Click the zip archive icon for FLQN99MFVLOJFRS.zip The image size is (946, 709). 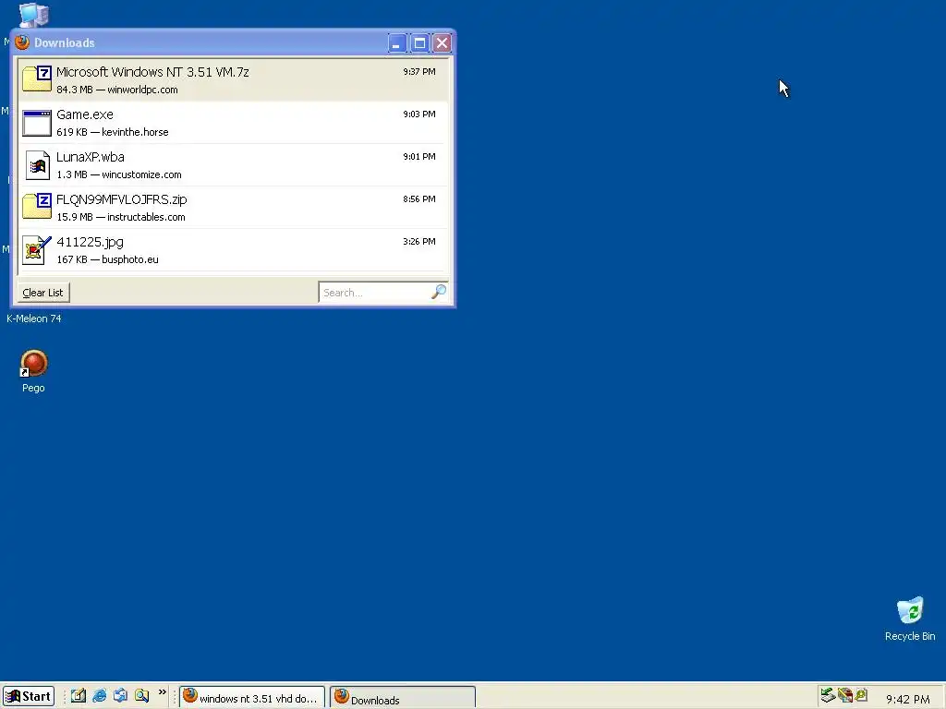37,207
